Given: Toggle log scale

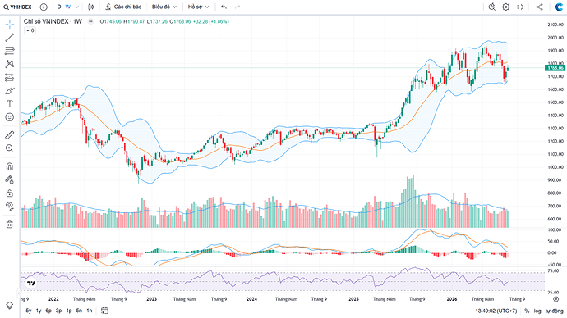Looking at the screenshot, I should pos(537,311).
